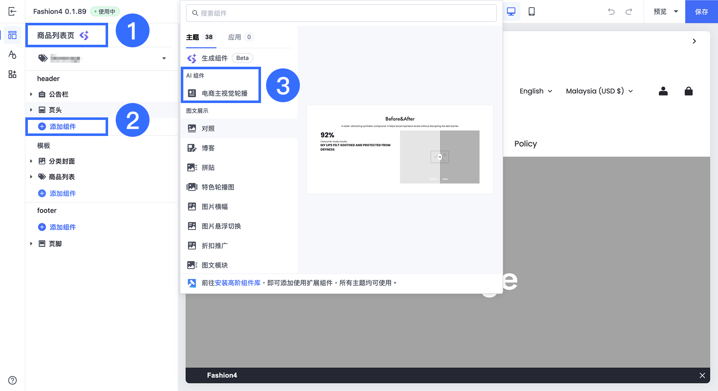Viewport: 718px width, 391px height.
Task: Select the 图片悬浮切换 component
Action: coord(239,226)
